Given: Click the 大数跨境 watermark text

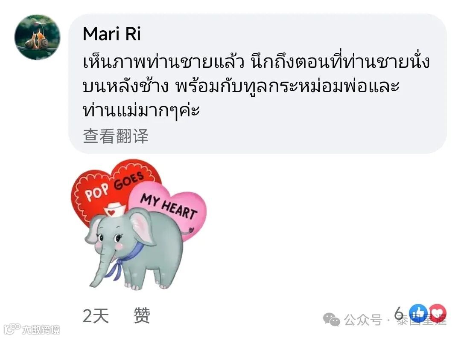Looking at the screenshot, I should (41, 329).
